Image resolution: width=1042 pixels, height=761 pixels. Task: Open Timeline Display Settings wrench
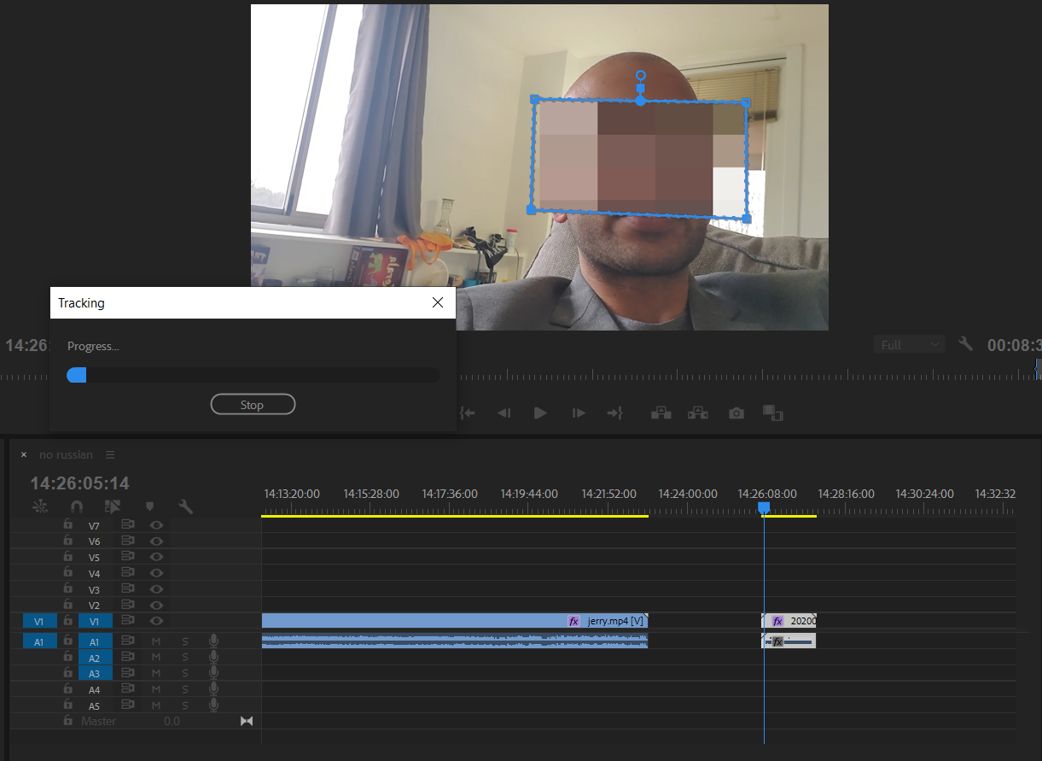pyautogui.click(x=185, y=506)
